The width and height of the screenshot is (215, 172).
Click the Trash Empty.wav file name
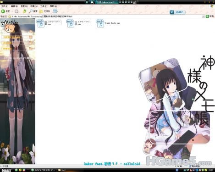(x=112, y=23)
